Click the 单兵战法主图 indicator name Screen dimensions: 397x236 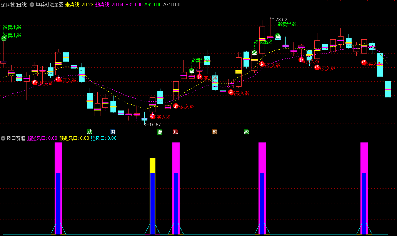[x=49, y=5]
